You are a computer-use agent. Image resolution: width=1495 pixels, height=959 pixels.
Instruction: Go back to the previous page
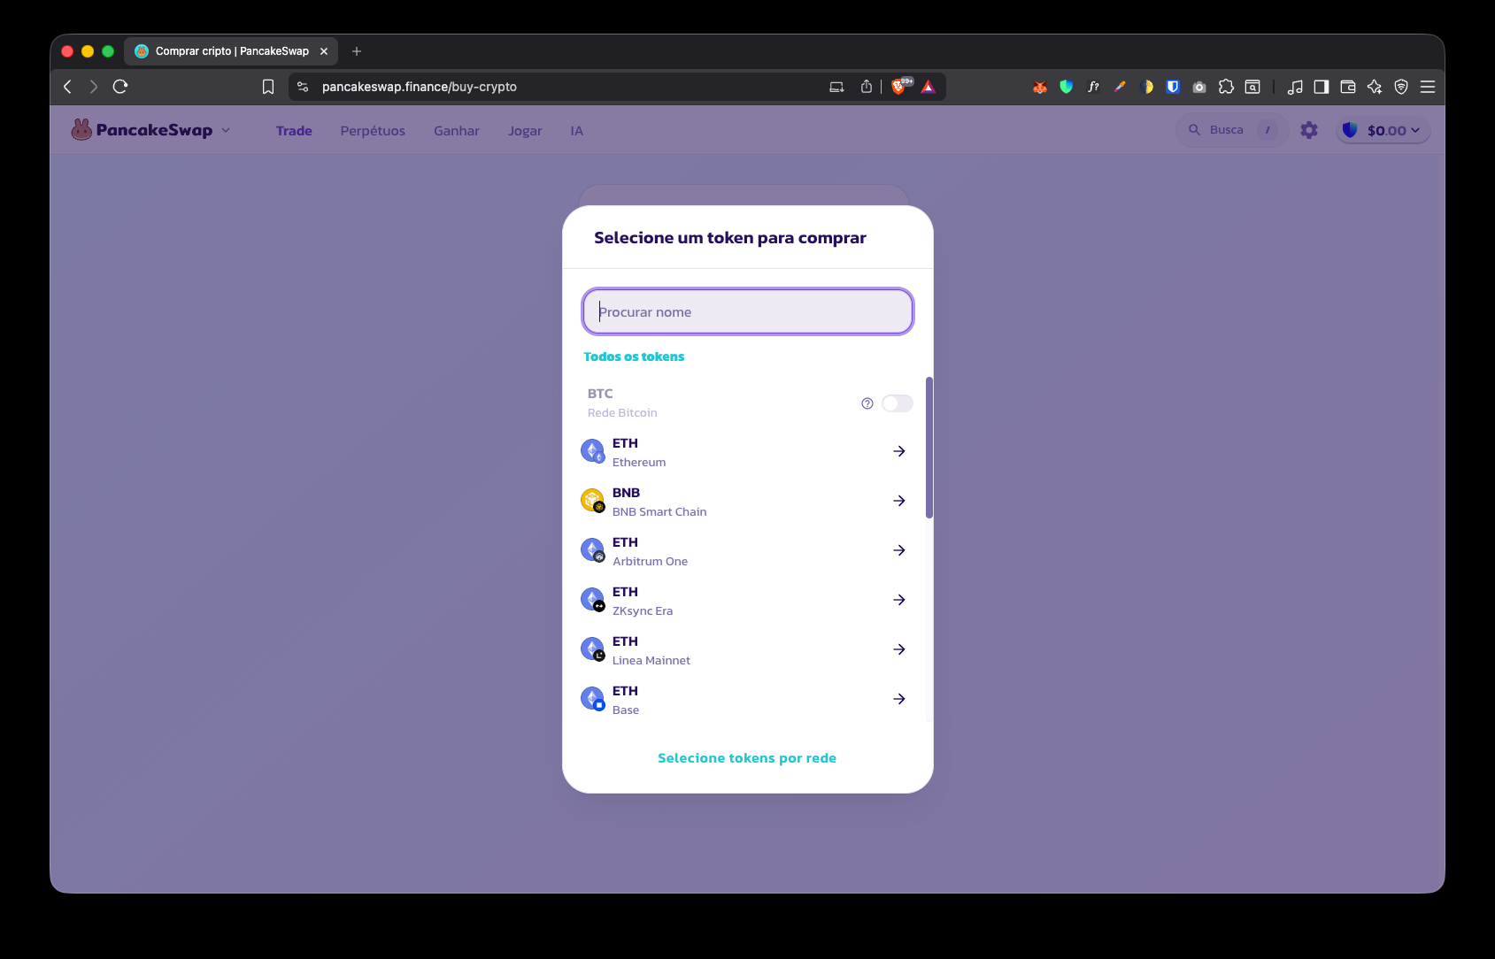click(x=67, y=87)
